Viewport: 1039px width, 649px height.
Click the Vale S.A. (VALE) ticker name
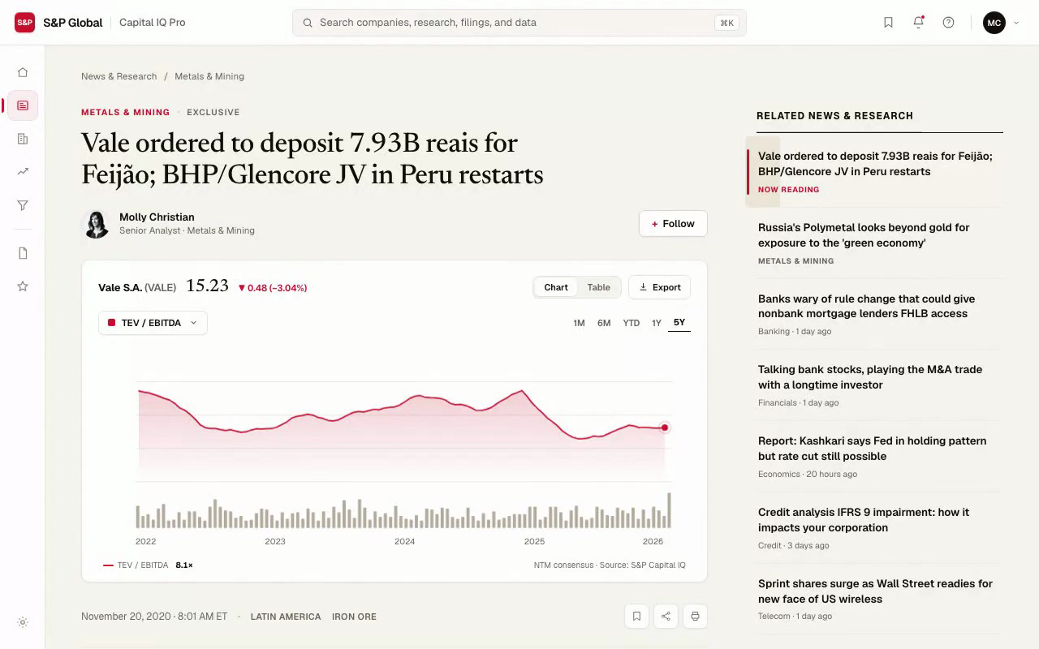pos(137,287)
